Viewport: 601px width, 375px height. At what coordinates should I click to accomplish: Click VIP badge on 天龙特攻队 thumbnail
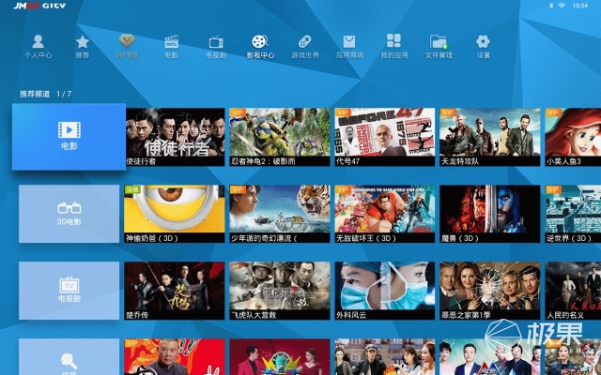point(448,112)
